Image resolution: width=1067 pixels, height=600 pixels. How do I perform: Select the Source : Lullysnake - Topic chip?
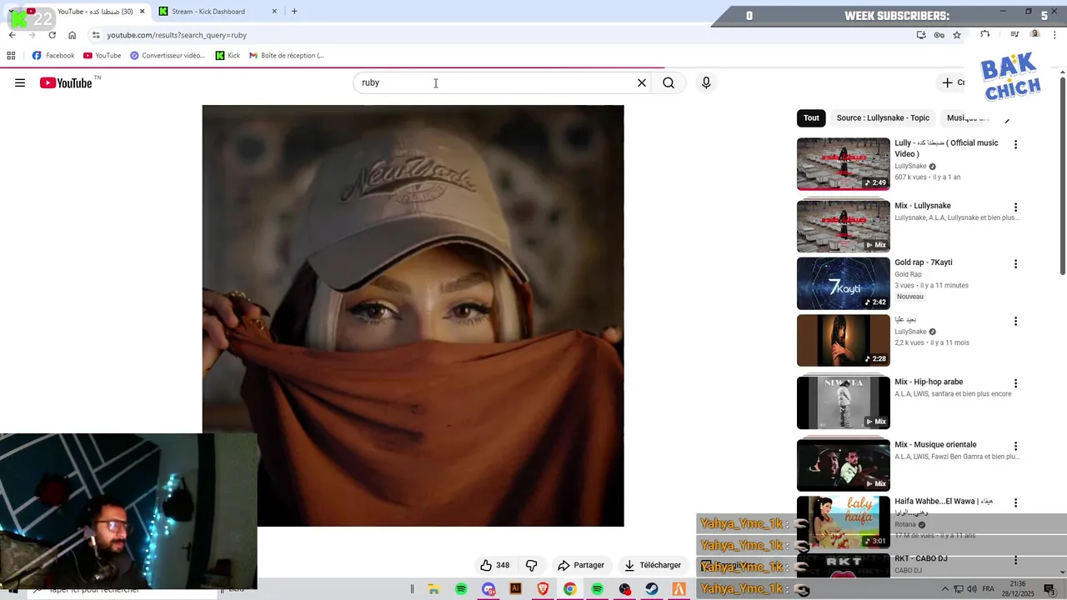(x=883, y=118)
